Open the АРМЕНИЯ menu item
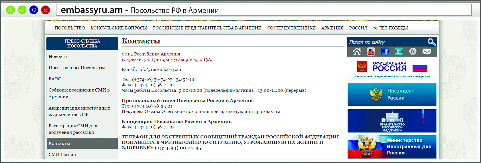481x163 pixels. (332, 28)
